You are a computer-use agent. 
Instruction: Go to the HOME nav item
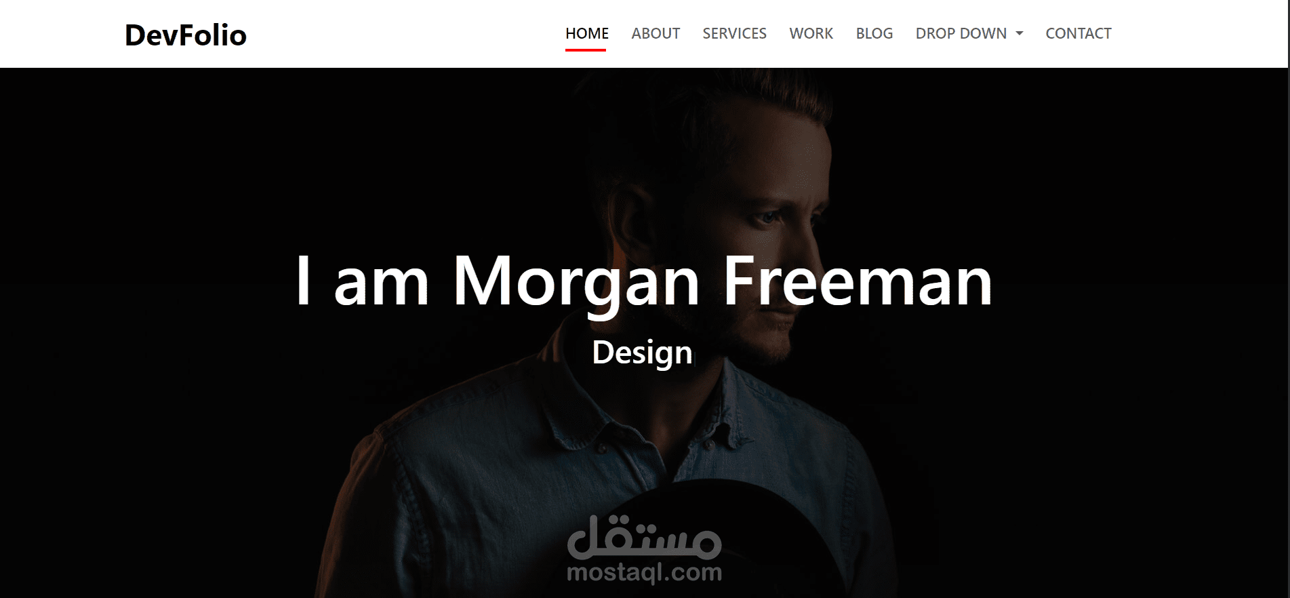[x=587, y=33]
